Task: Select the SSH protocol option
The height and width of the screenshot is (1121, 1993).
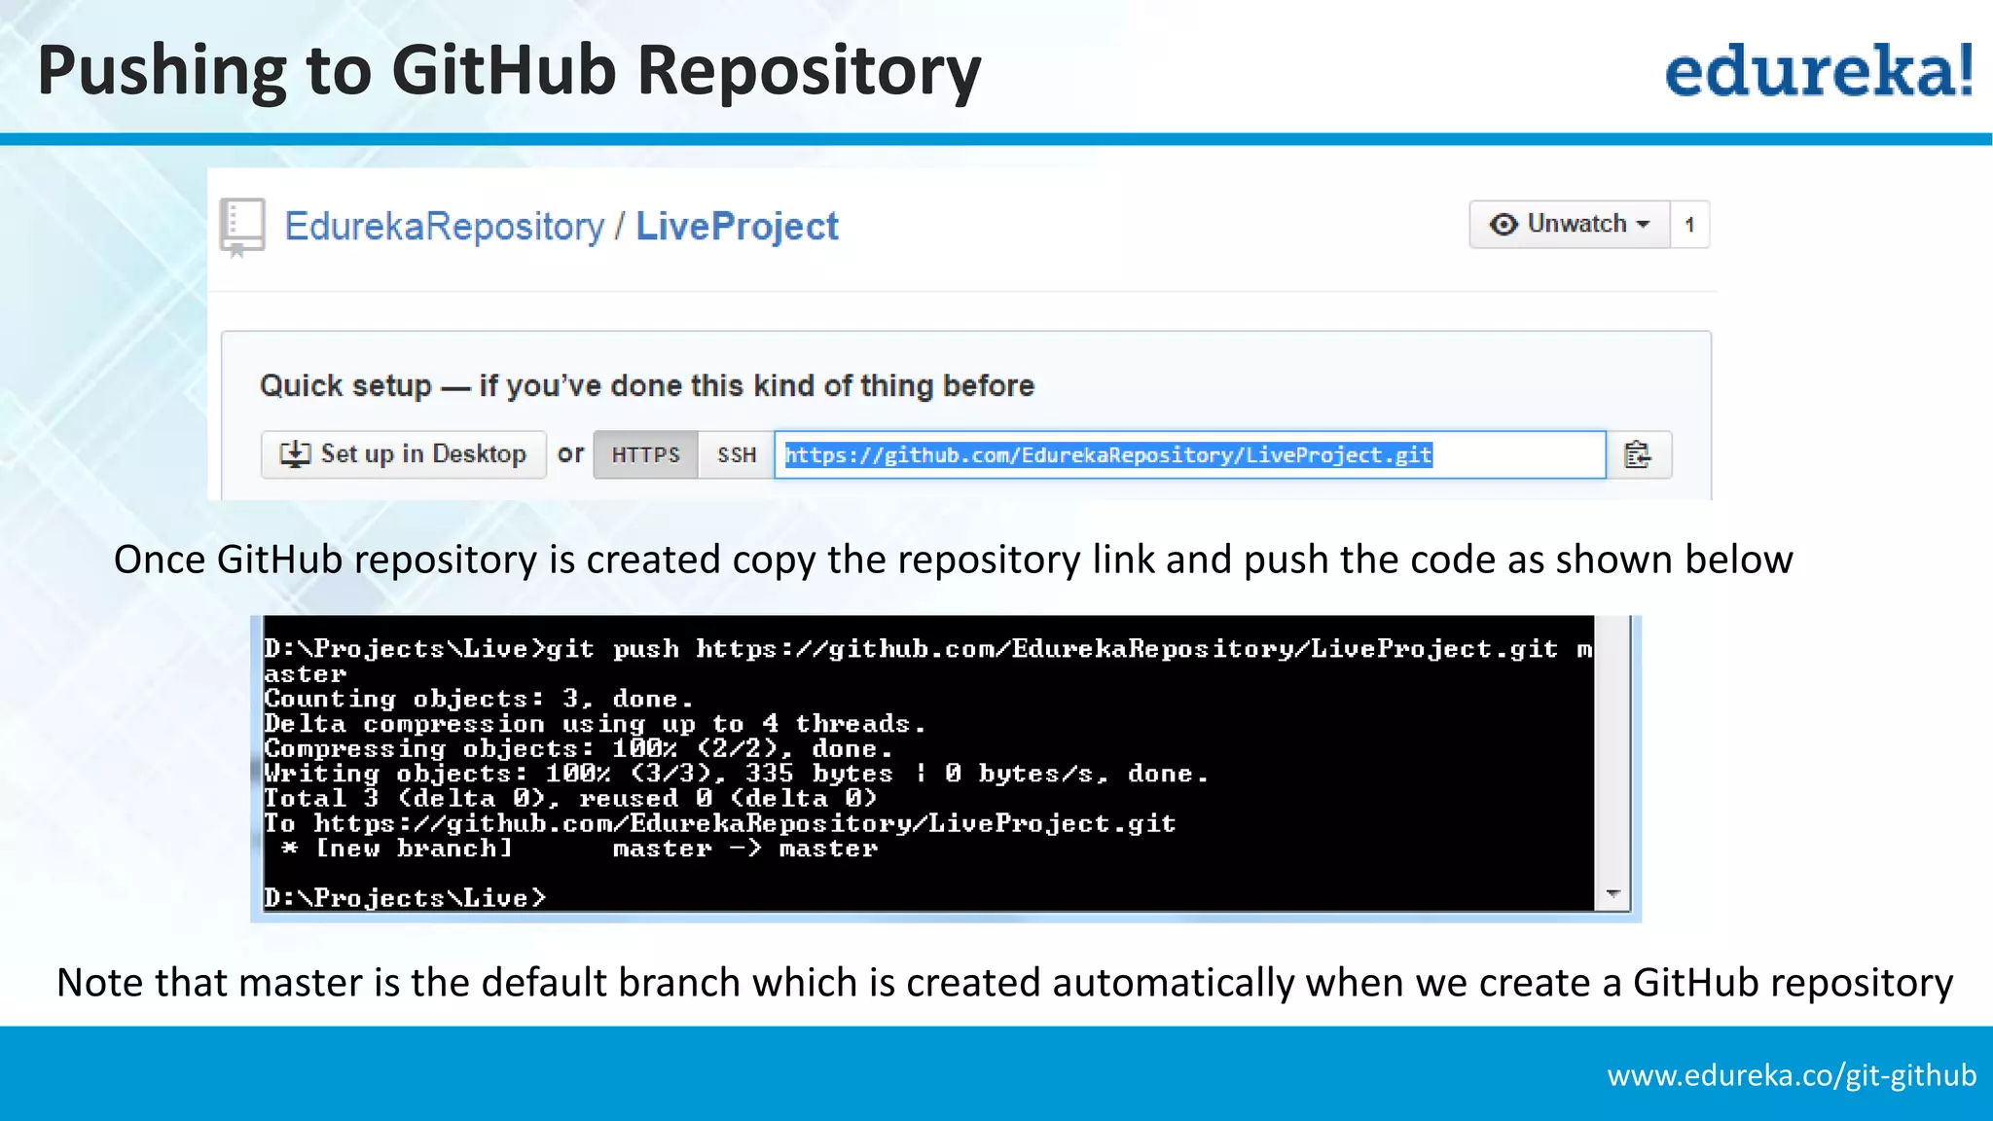Action: point(737,454)
